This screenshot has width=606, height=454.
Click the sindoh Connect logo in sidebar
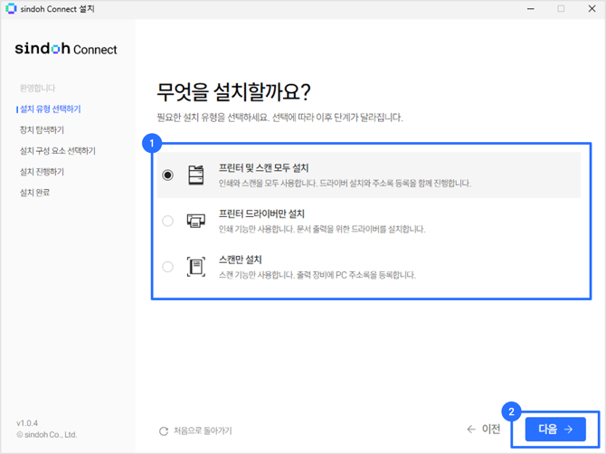(x=66, y=49)
